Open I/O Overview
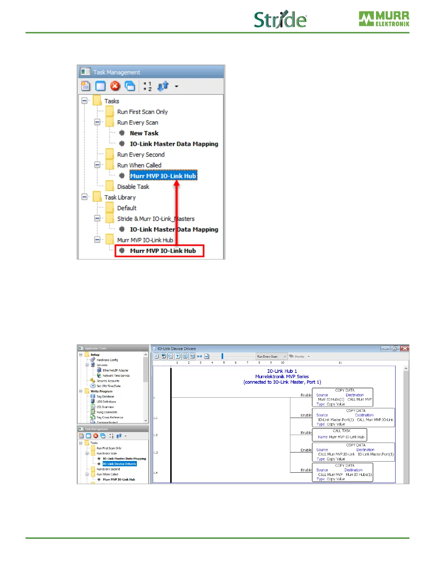Screen dimensions: 435x563 [105, 407]
